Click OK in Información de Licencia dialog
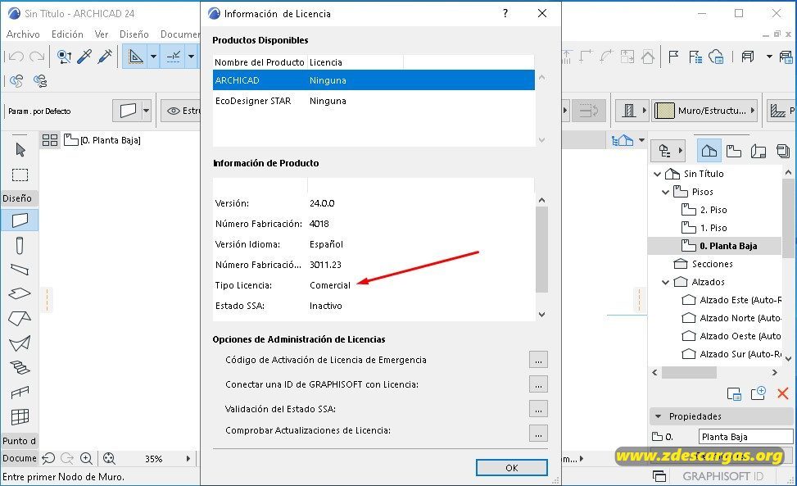Image resolution: width=797 pixels, height=486 pixels. point(511,468)
